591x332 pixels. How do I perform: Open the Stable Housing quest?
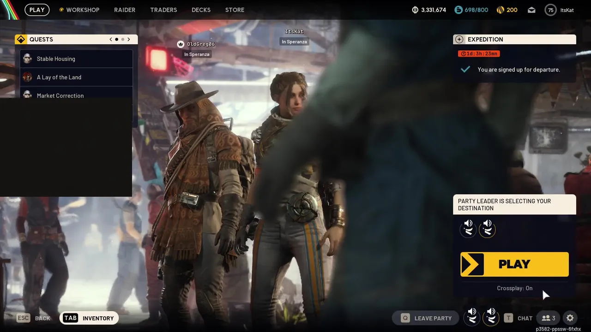click(76, 59)
